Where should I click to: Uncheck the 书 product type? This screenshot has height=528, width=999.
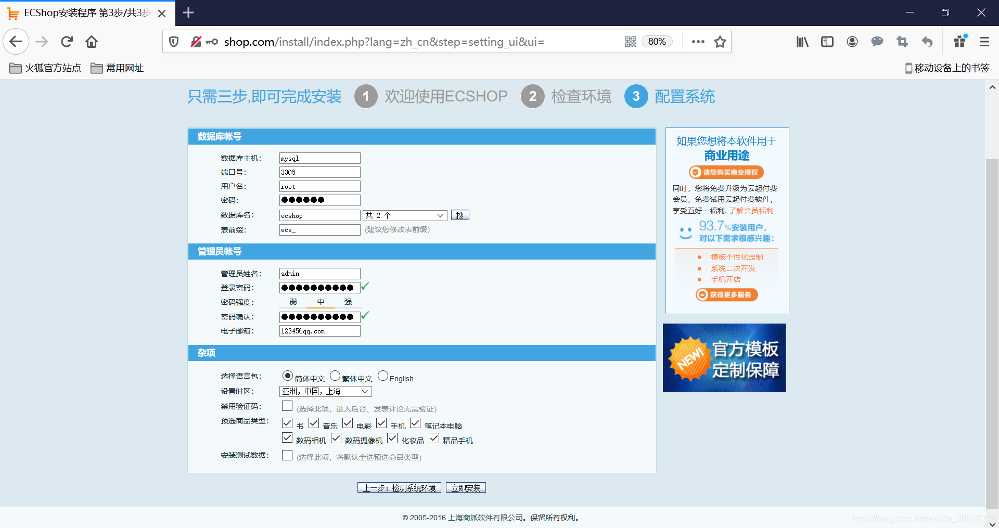[x=287, y=423]
